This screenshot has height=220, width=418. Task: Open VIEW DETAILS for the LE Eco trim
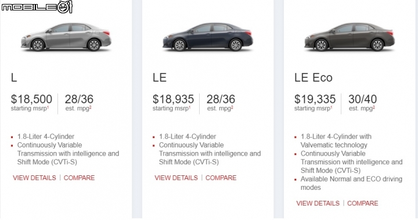[318, 204]
